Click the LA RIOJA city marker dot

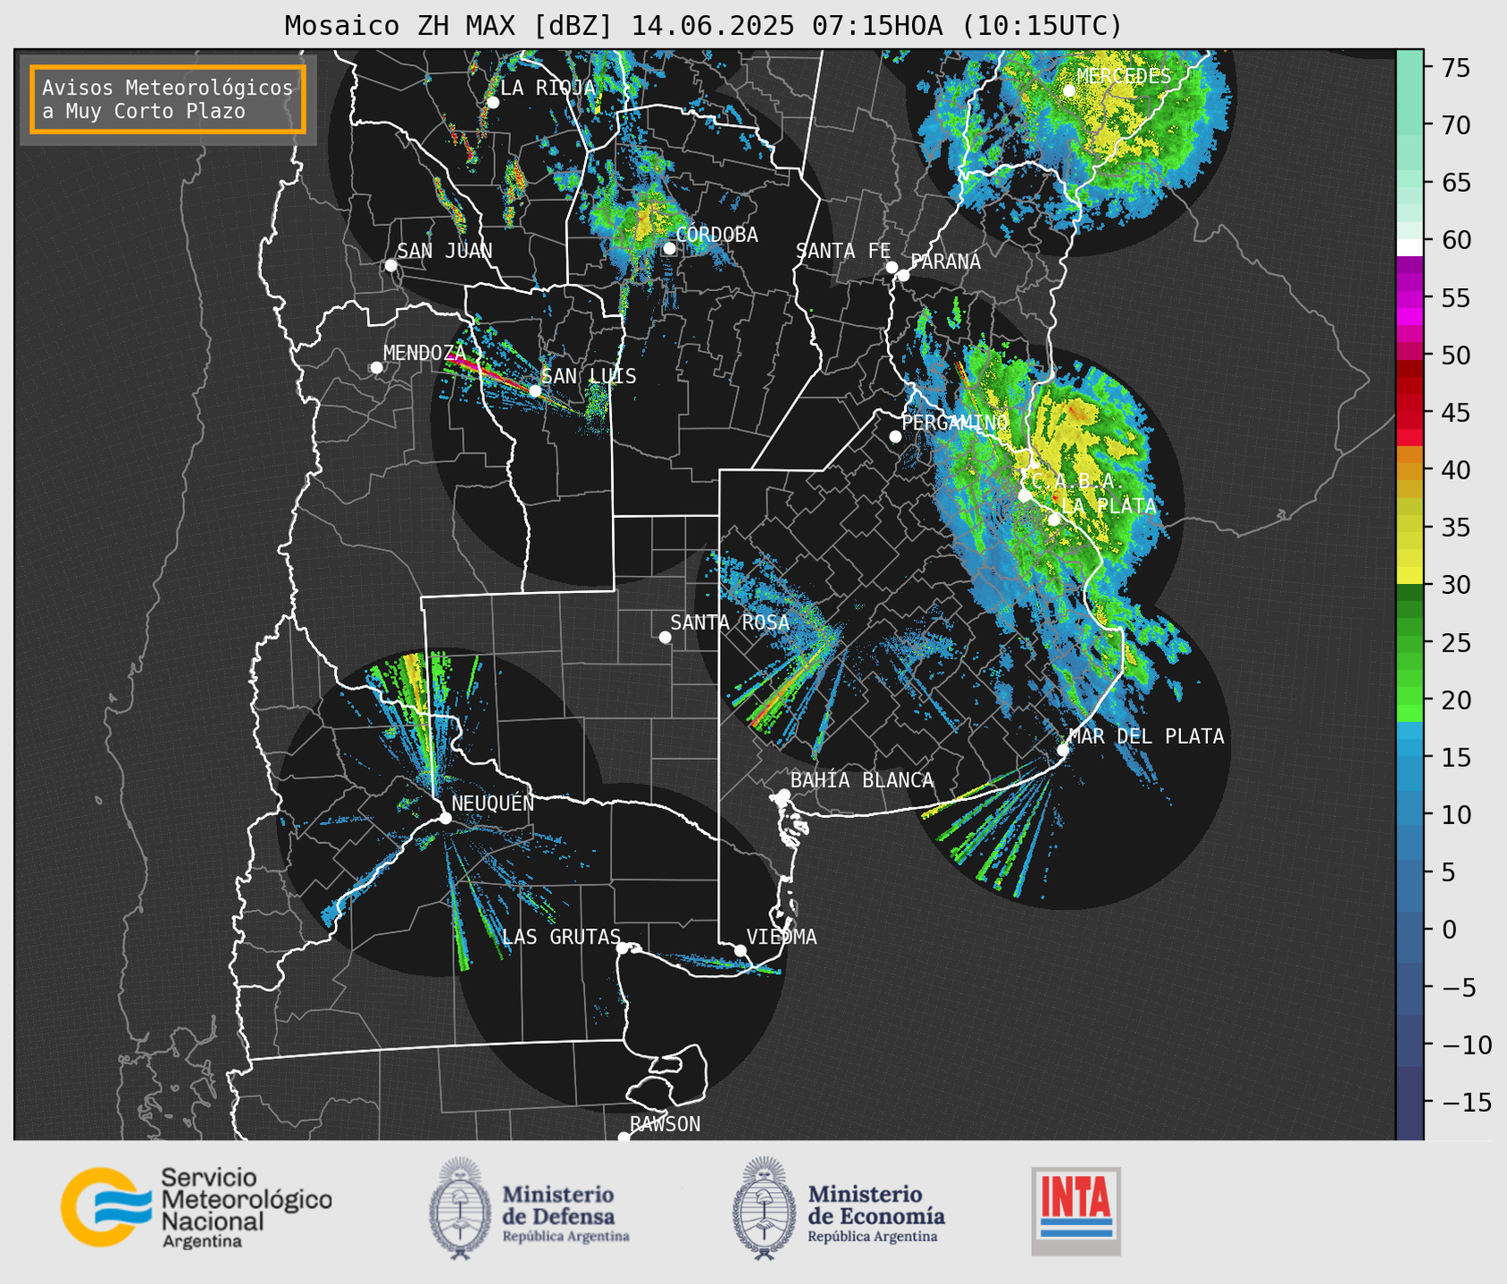point(492,103)
